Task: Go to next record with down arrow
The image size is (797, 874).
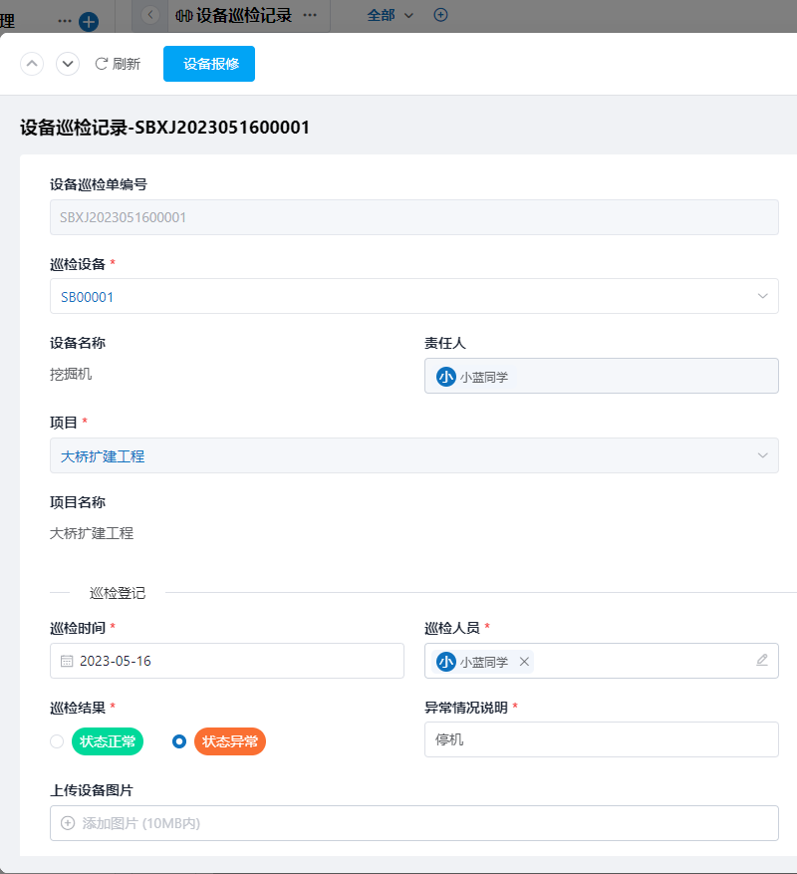Action: pos(68,64)
